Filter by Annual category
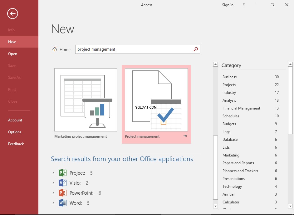The image size is (294, 215). [251, 194]
